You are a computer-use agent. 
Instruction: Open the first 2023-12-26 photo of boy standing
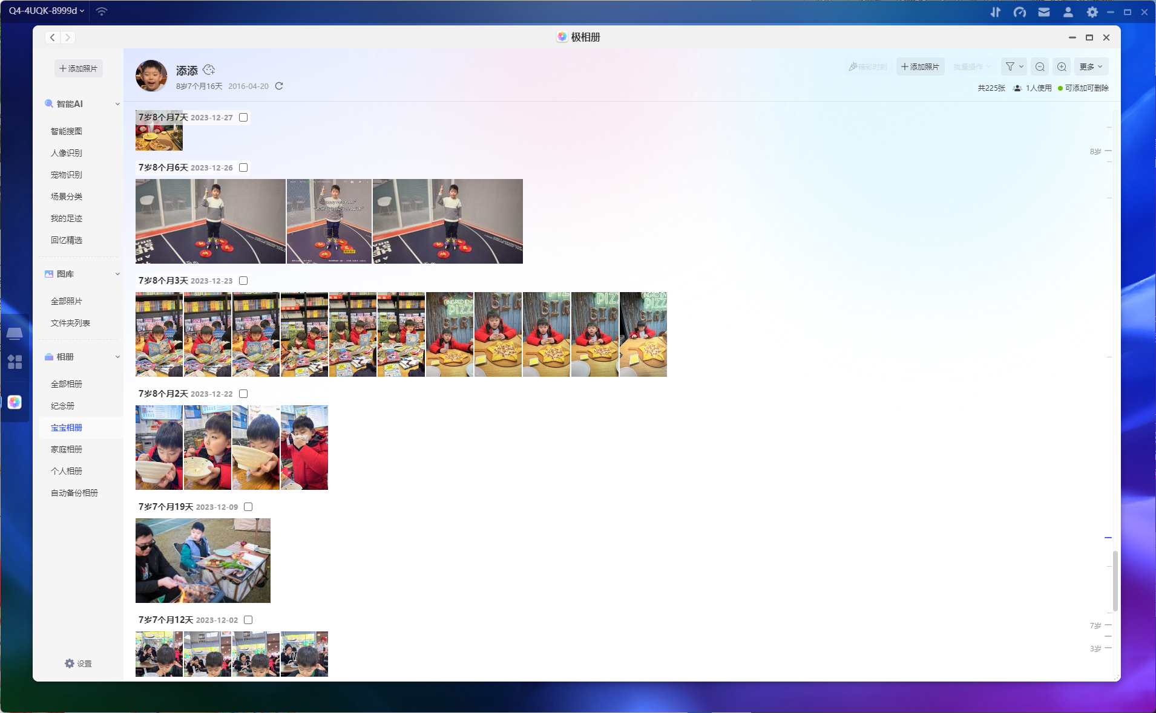[211, 221]
